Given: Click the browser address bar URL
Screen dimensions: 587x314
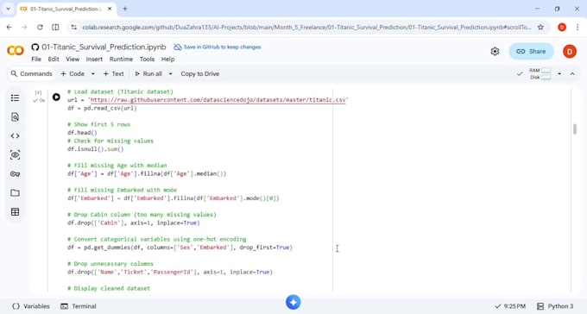Looking at the screenshot, I should (306, 28).
